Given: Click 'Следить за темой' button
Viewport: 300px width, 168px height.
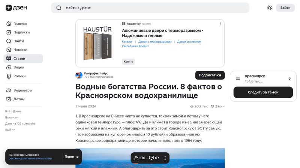Looking at the screenshot, I should pyautogui.click(x=263, y=92).
